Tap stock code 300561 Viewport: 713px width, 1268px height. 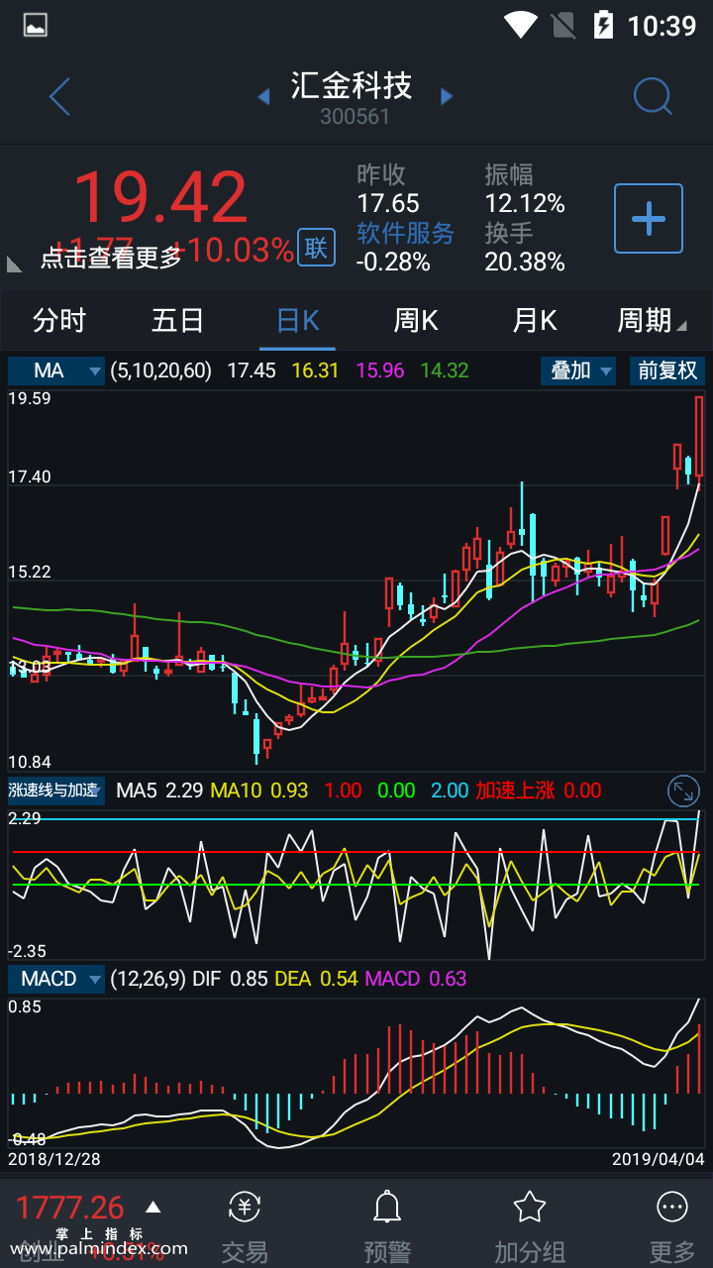[x=355, y=117]
